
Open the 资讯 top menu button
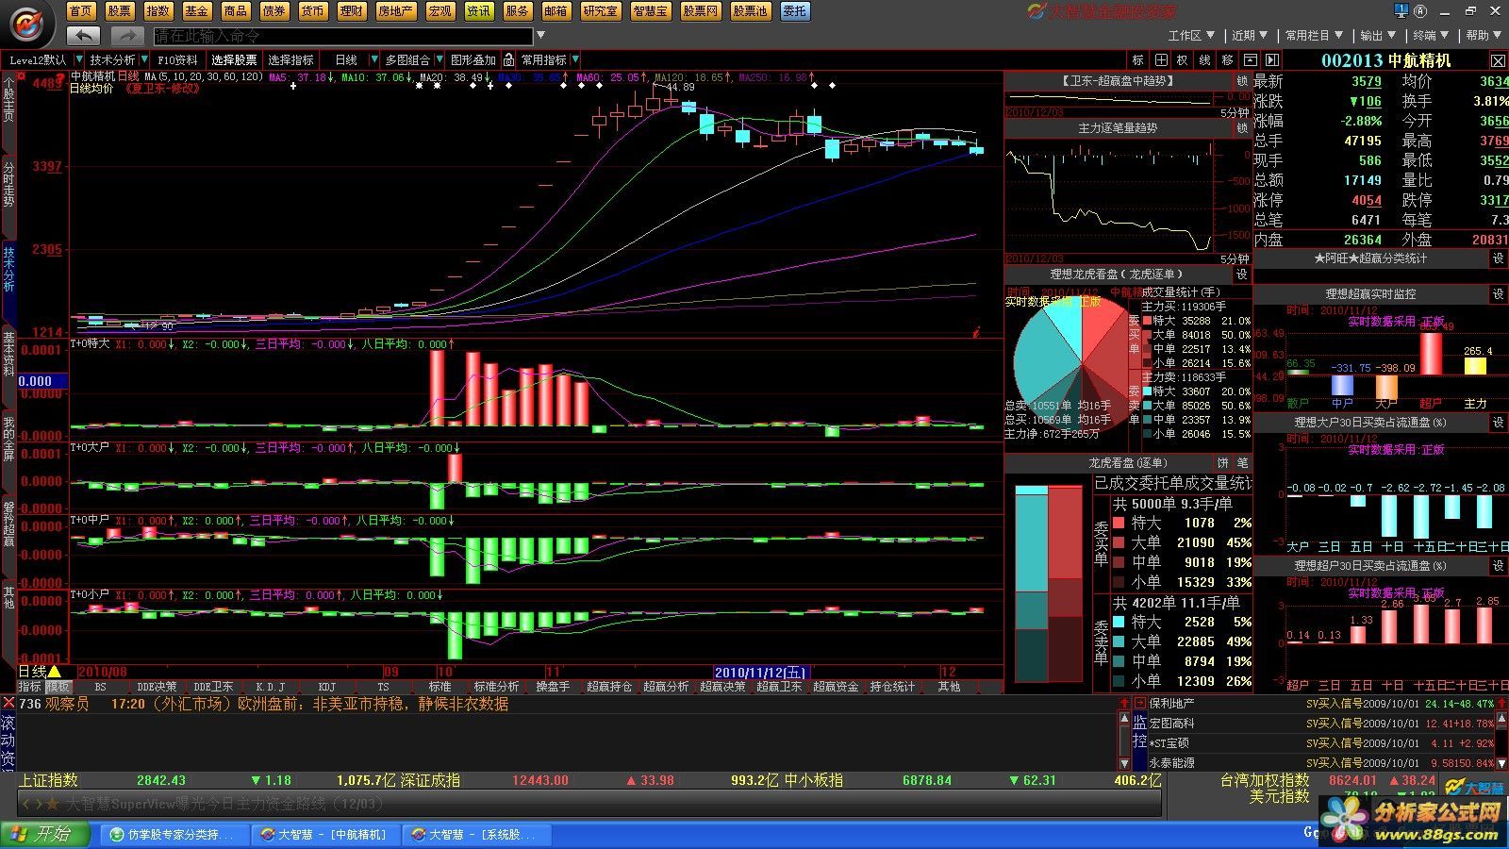pyautogui.click(x=478, y=11)
